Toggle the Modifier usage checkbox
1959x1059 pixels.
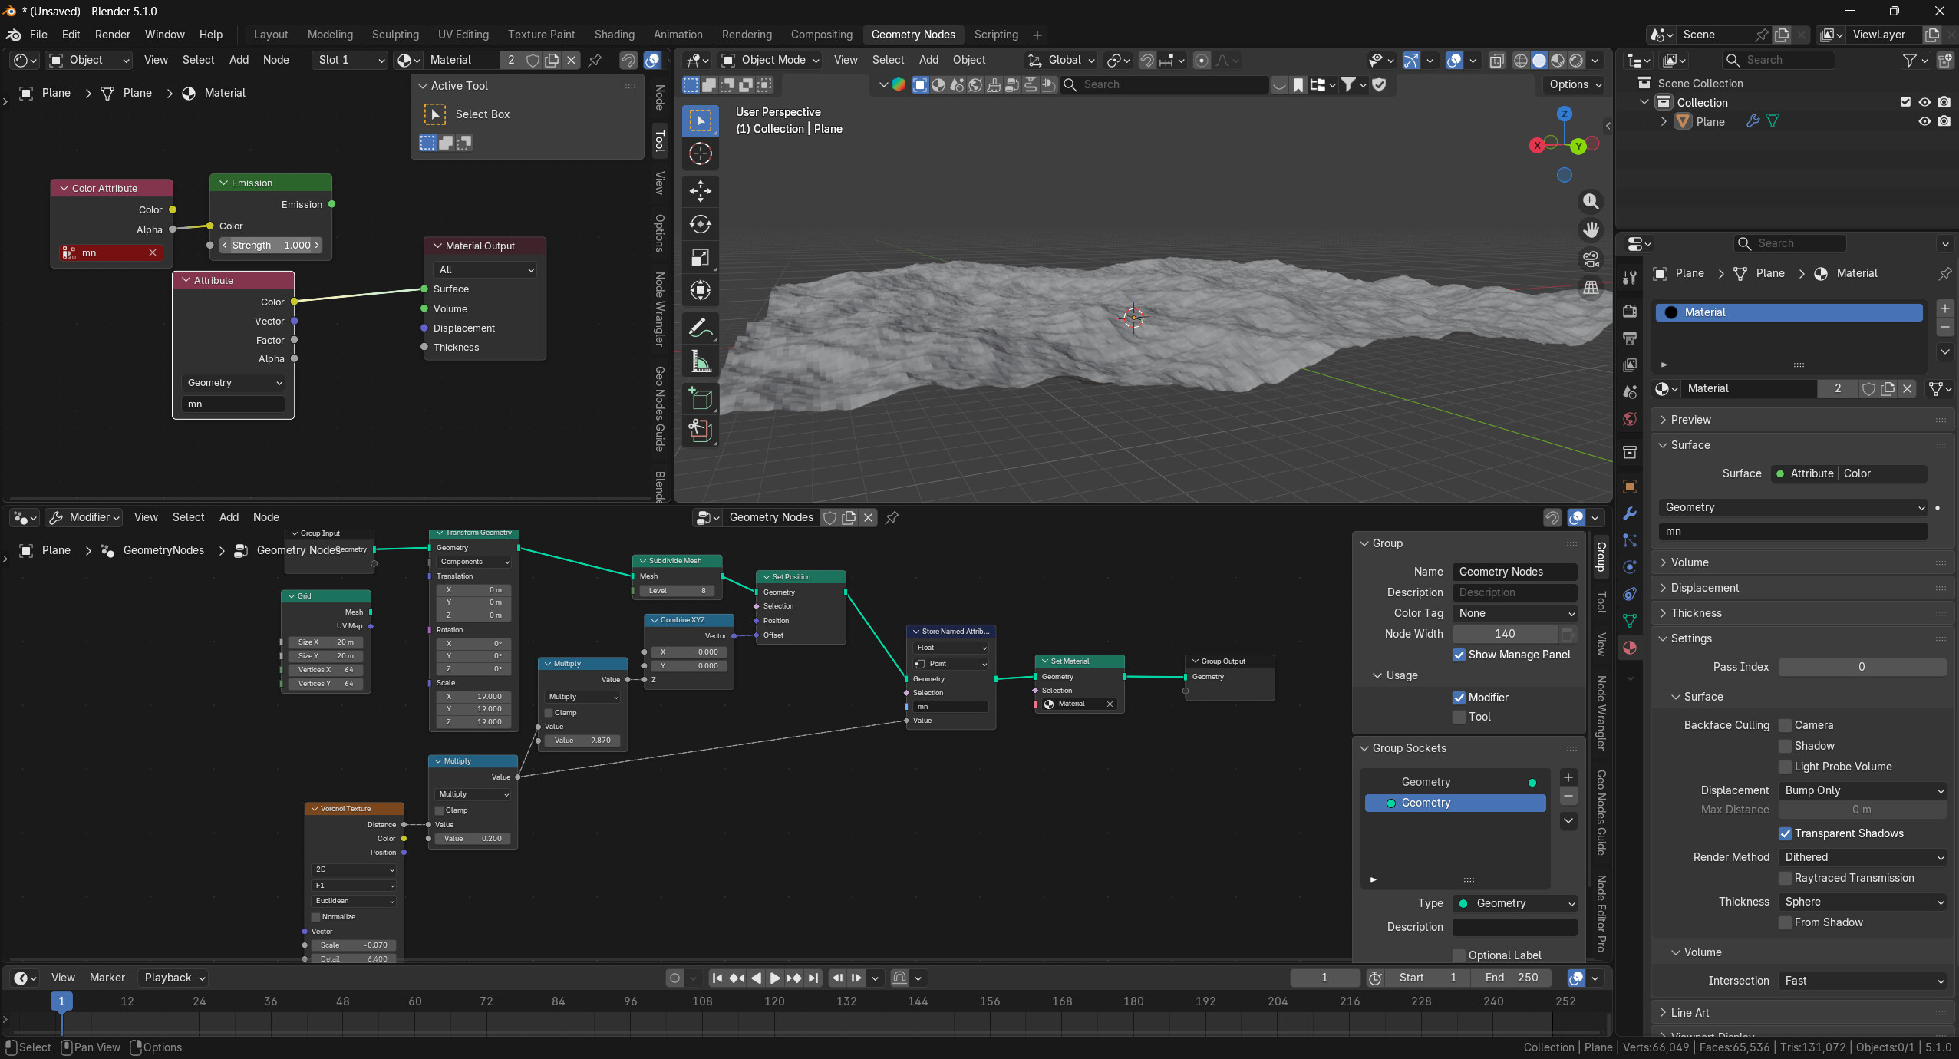1459,698
